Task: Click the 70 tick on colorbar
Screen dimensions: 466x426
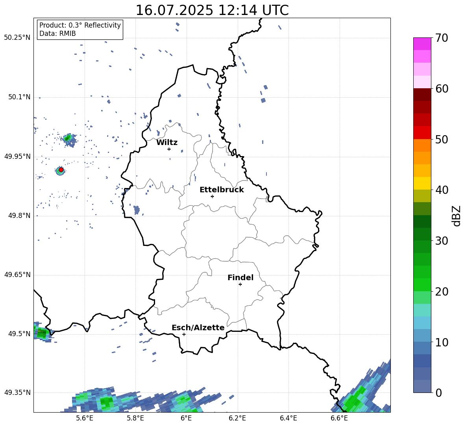Action: [442, 38]
